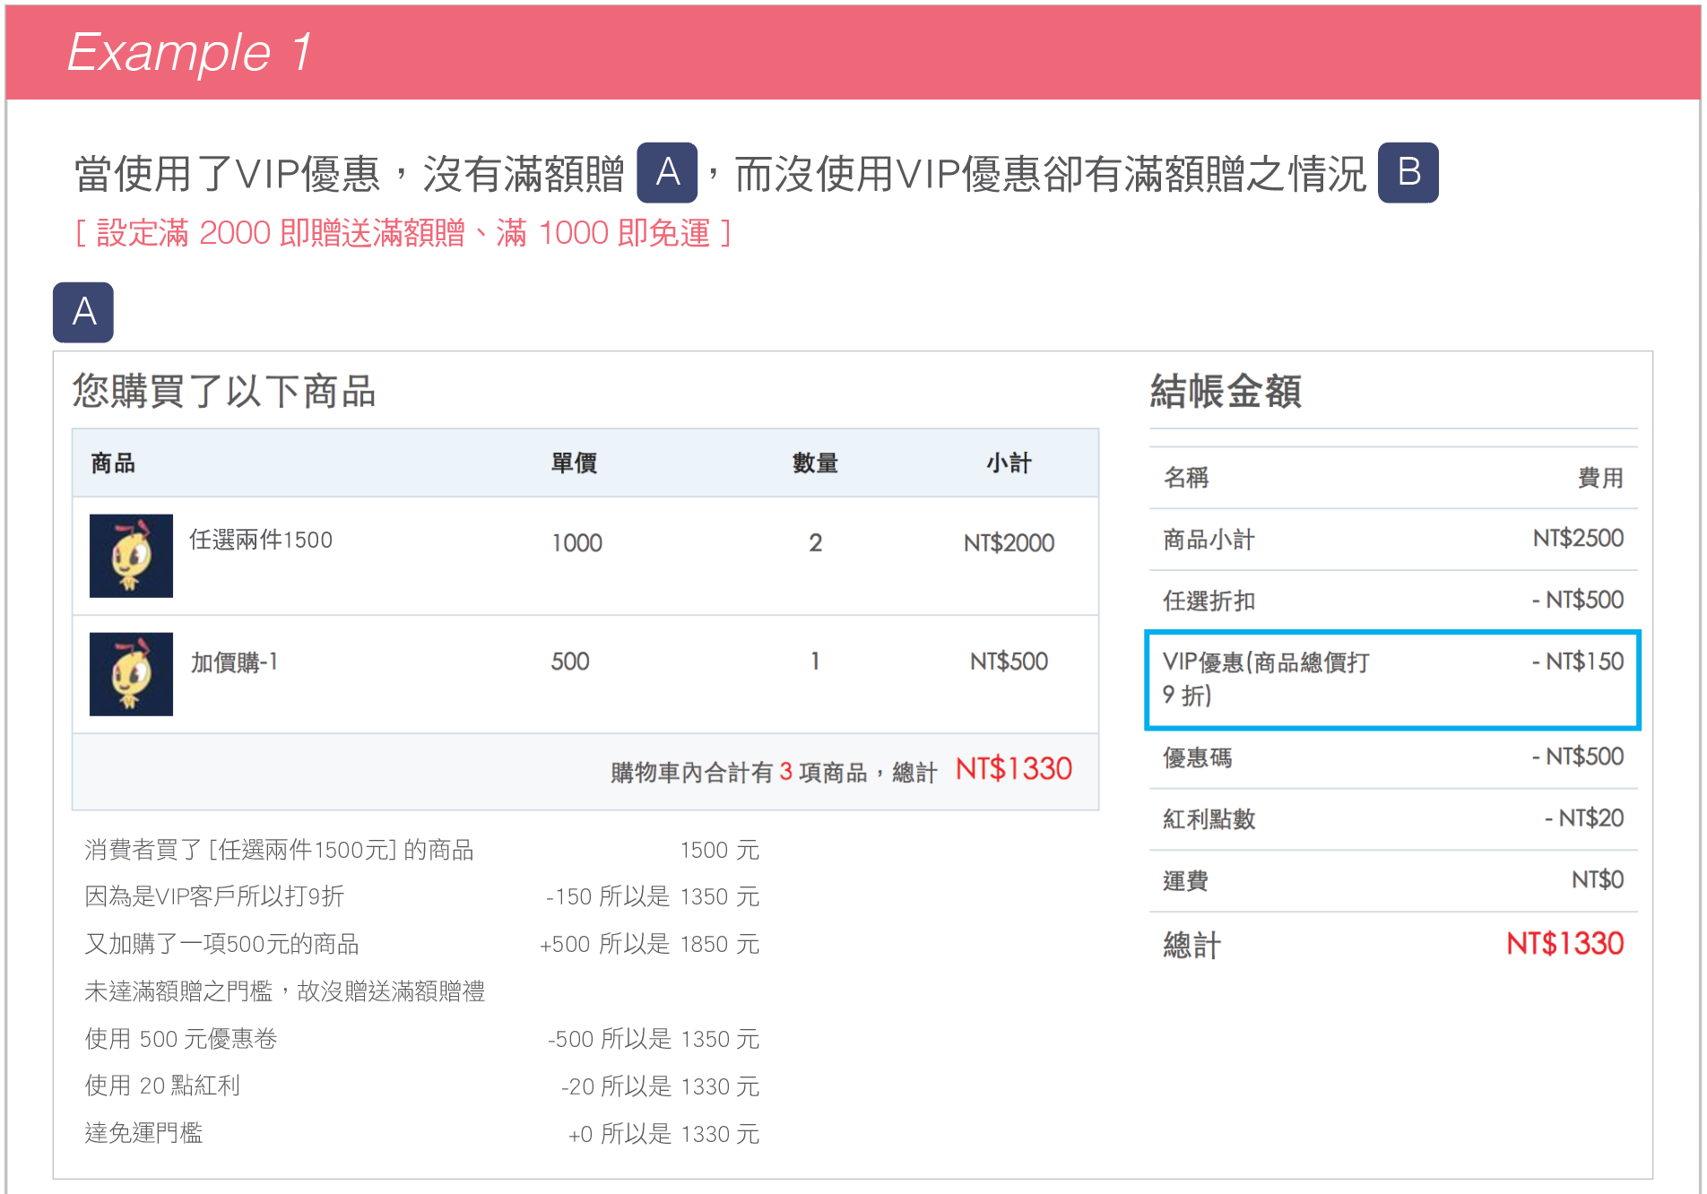Screen dimensions: 1707x1194
Task: Click the B badge in the heading
Action: [x=1408, y=172]
